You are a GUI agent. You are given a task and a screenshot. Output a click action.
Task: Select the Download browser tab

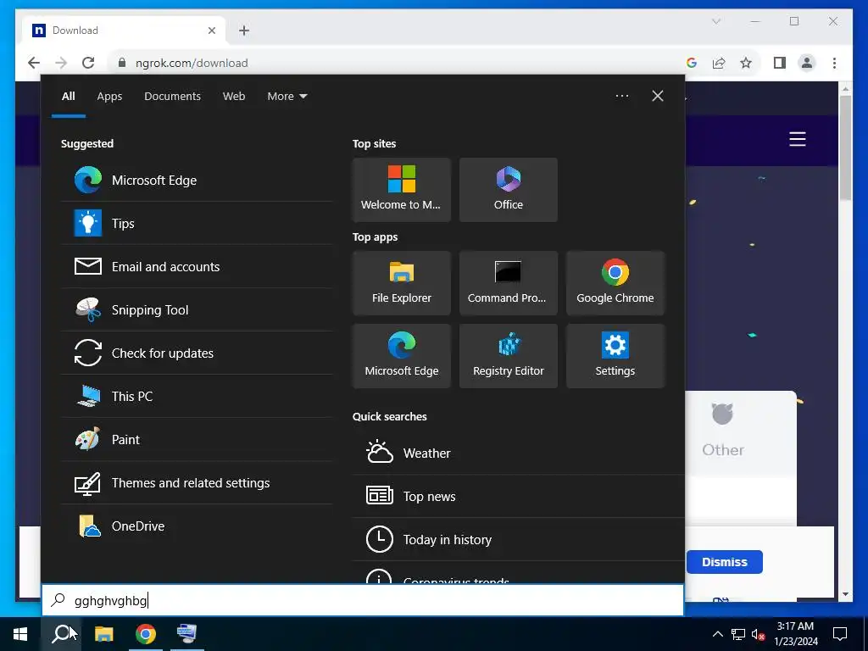(x=124, y=31)
